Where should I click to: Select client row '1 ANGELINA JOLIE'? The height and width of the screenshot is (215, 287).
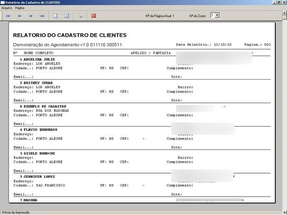click(37, 59)
